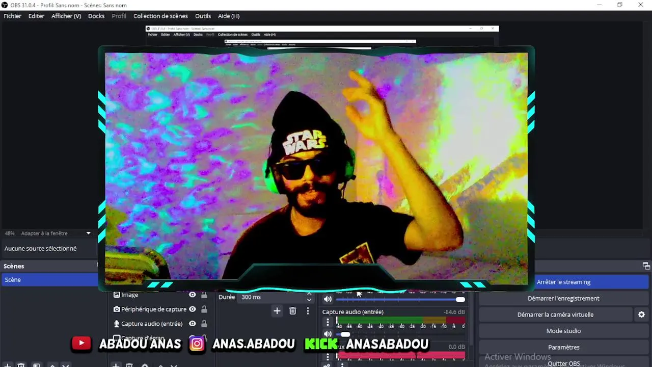Screen dimensions: 652x367
Task: Open the Collection de scènes menu
Action: pos(160,16)
